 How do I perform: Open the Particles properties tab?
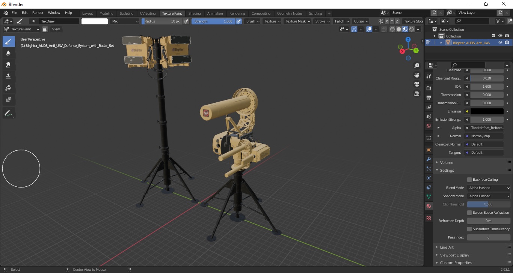[x=429, y=168]
